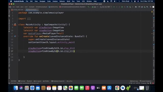This screenshot has width=163, height=92.
Task: Open the Music app in the Dock
Action: coord(87,88)
